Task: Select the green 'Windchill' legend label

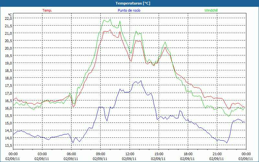Action: [211, 10]
